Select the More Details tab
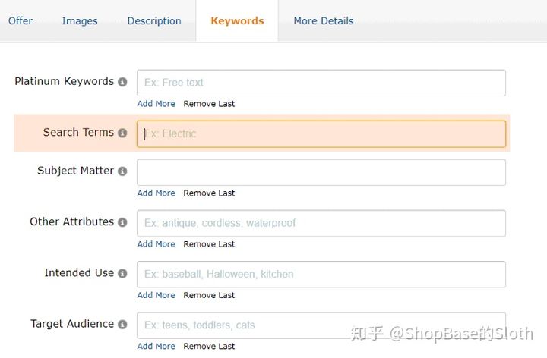Viewport: 547px width, 358px height. (x=324, y=21)
